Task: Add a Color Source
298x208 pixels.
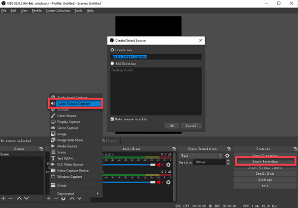Action: [67, 116]
